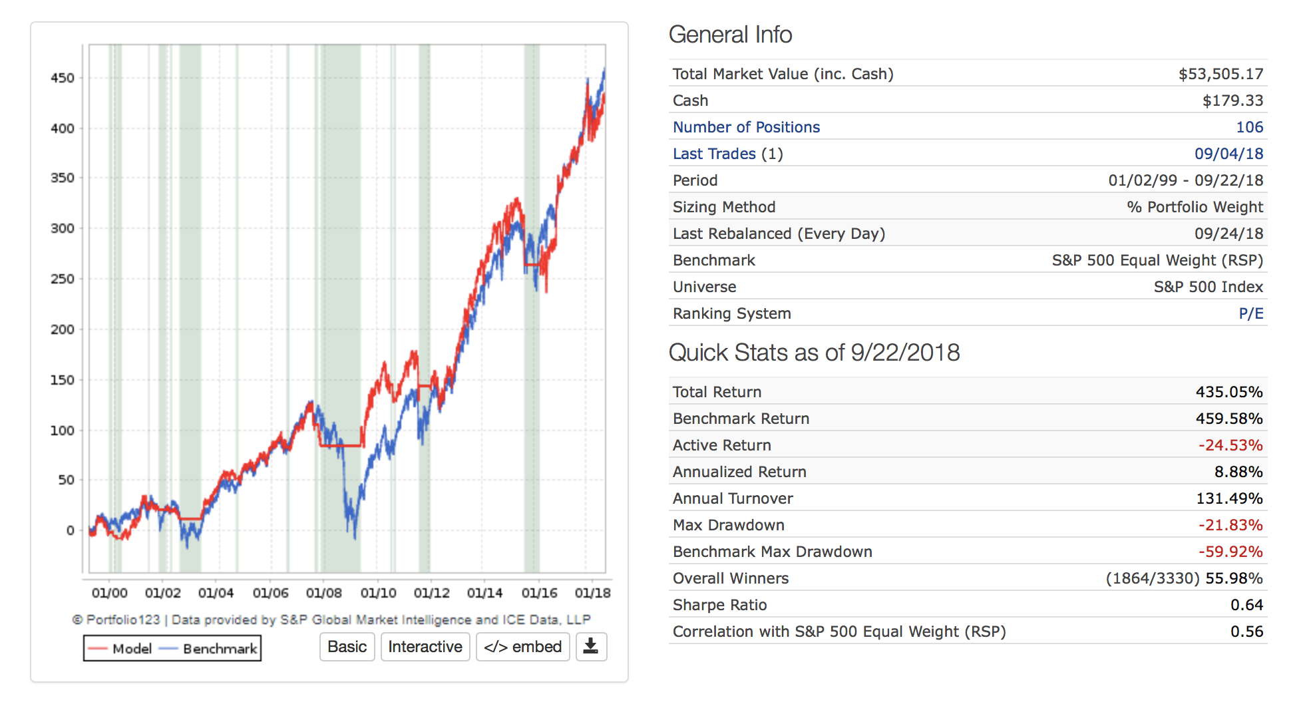Image resolution: width=1307 pixels, height=720 pixels.
Task: Open the Number of Positions link
Action: click(746, 127)
